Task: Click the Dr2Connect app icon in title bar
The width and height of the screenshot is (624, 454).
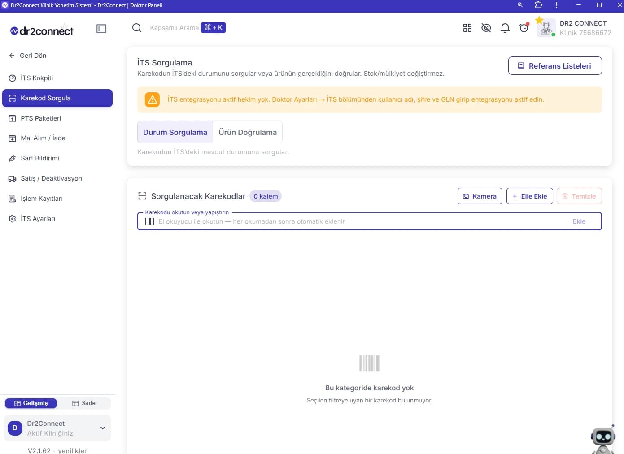Action: tap(5, 5)
